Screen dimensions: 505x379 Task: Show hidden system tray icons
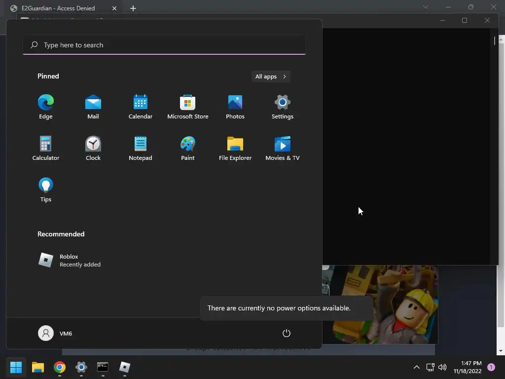(x=416, y=367)
